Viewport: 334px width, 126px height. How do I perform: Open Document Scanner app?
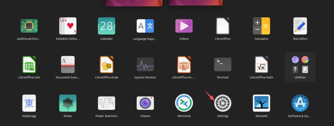pos(68,64)
